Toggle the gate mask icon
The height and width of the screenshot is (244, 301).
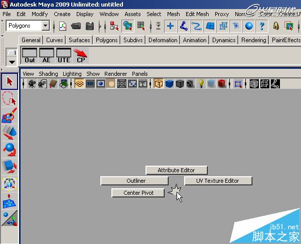point(111,84)
